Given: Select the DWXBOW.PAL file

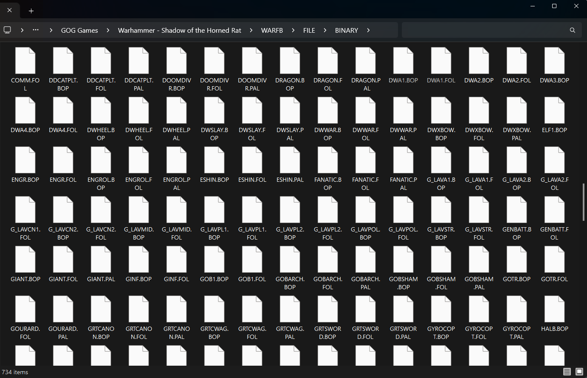Looking at the screenshot, I should click(517, 119).
